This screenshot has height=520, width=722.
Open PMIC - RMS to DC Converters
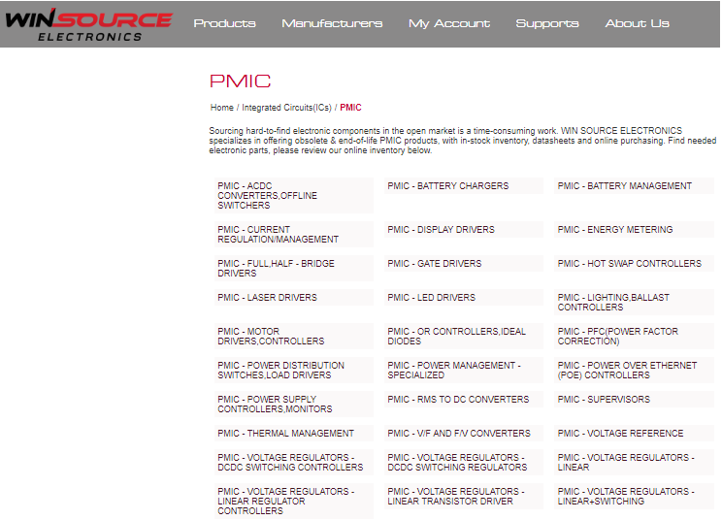pos(464,400)
